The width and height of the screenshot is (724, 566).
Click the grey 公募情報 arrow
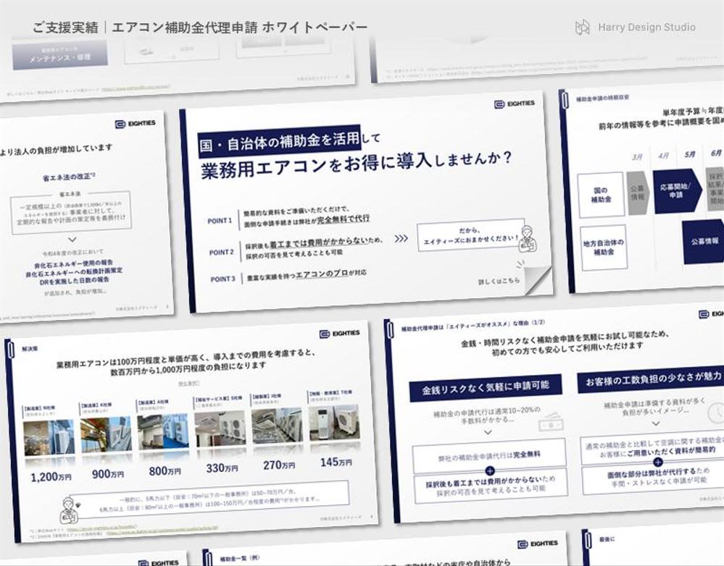[638, 193]
